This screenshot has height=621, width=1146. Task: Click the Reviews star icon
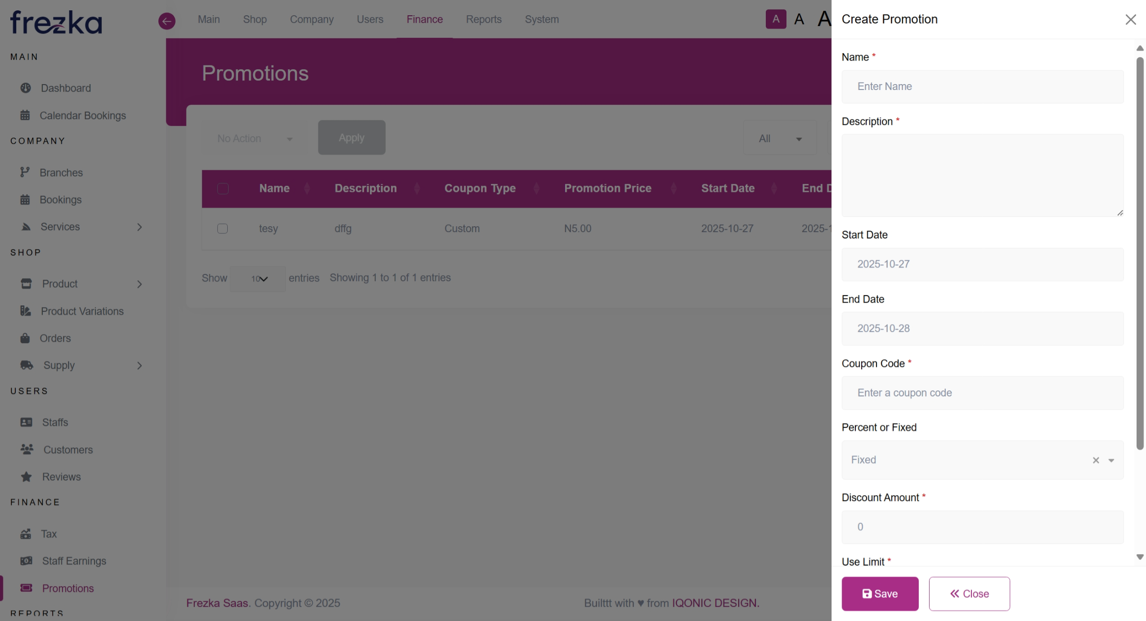click(x=26, y=477)
